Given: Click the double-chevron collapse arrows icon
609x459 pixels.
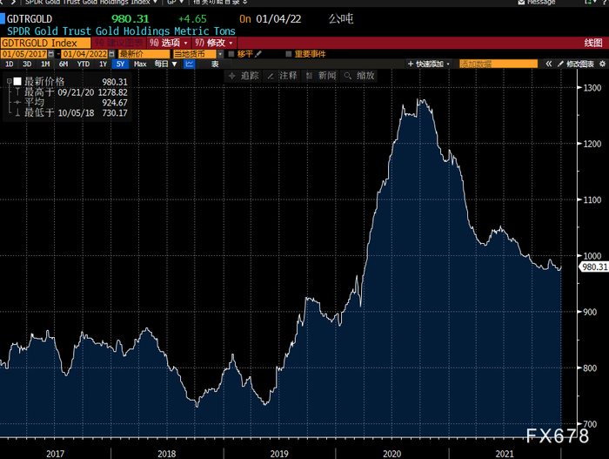Looking at the screenshot, I should coord(548,64).
